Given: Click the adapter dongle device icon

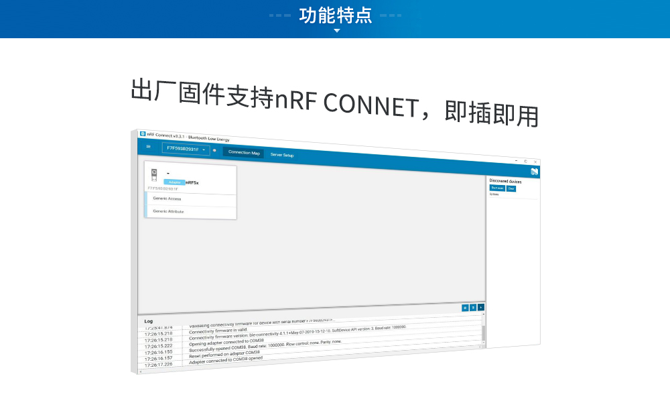Looking at the screenshot, I should 154,174.
